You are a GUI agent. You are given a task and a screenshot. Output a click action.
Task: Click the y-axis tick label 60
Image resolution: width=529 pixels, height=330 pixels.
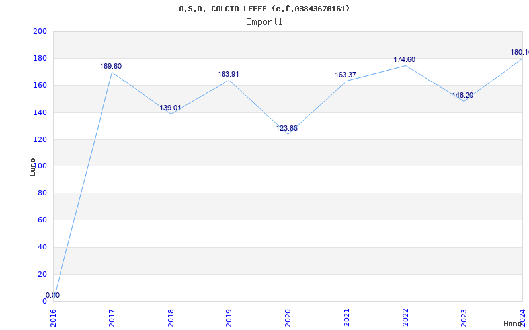(42, 220)
